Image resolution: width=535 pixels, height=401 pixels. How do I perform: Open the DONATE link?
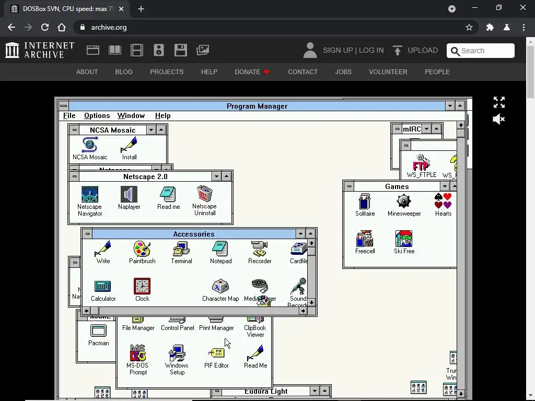pos(252,72)
